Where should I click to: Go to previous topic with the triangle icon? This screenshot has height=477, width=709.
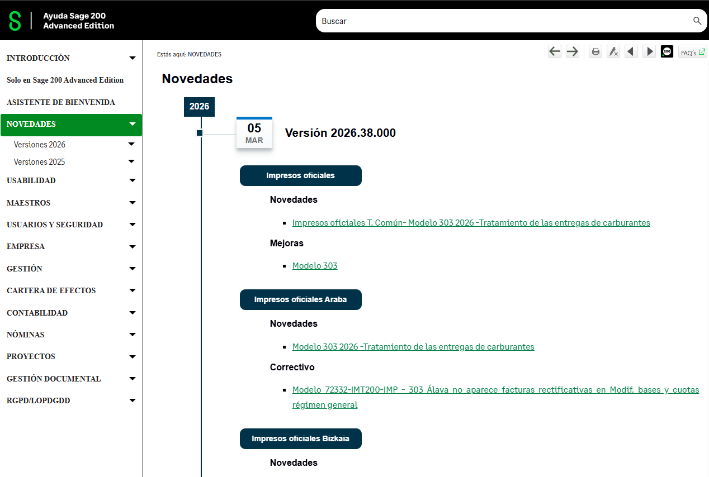click(x=631, y=52)
